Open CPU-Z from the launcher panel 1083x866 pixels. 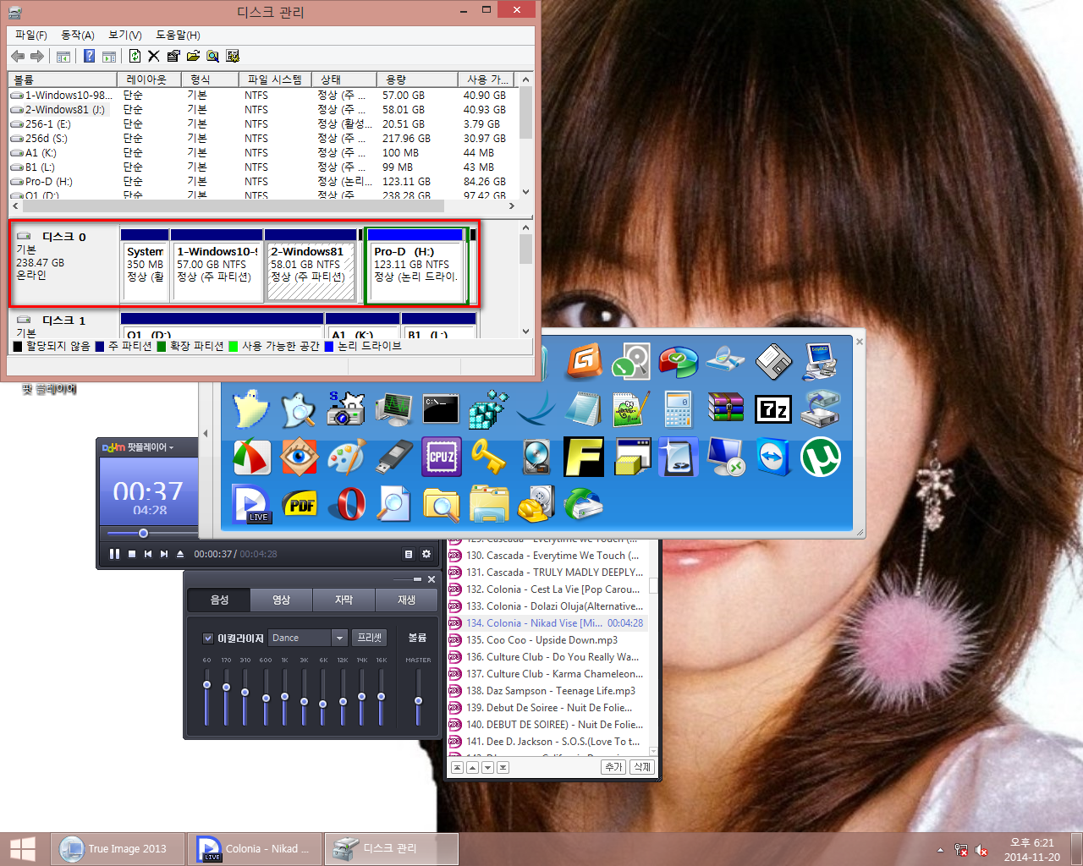point(441,457)
